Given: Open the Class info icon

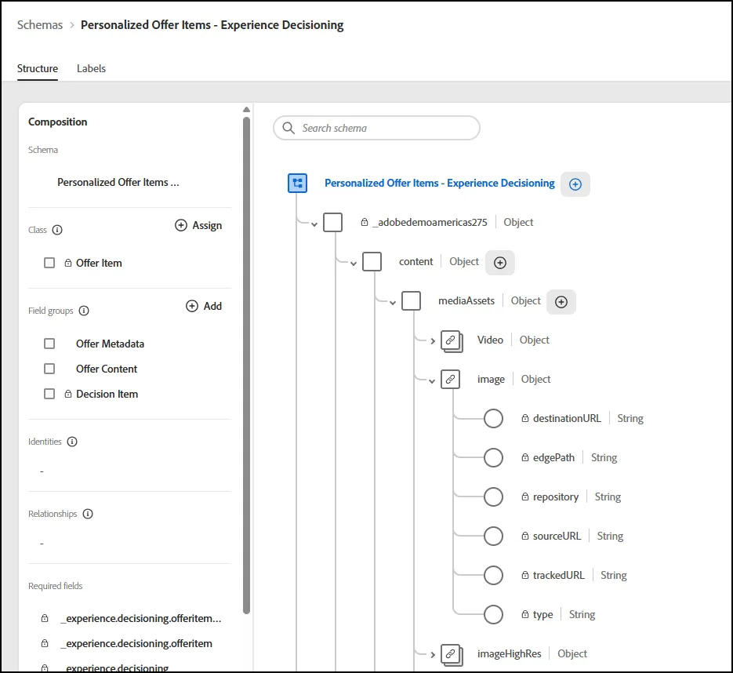Looking at the screenshot, I should point(57,230).
